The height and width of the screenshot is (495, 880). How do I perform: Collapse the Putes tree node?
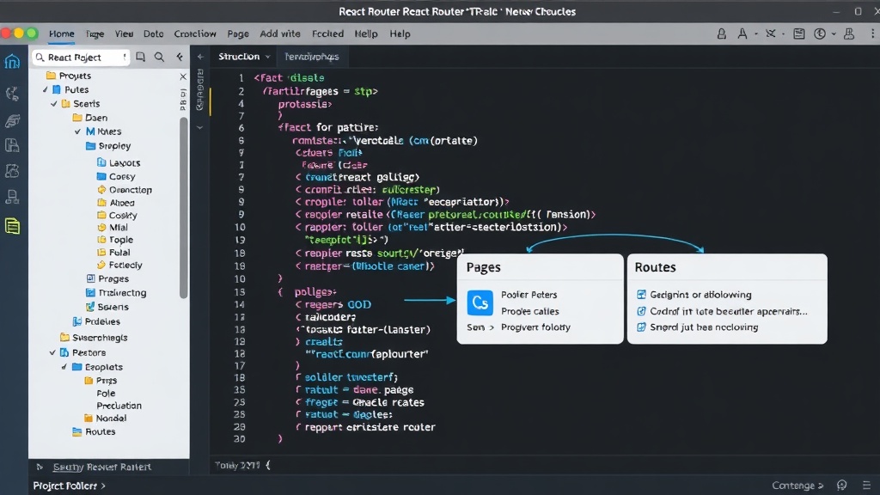tap(46, 89)
